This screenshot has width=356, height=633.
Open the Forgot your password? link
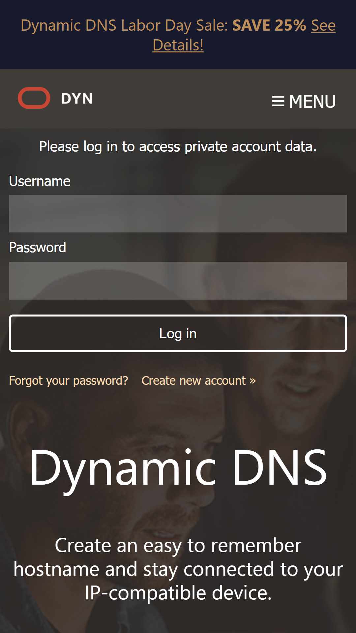pos(68,381)
